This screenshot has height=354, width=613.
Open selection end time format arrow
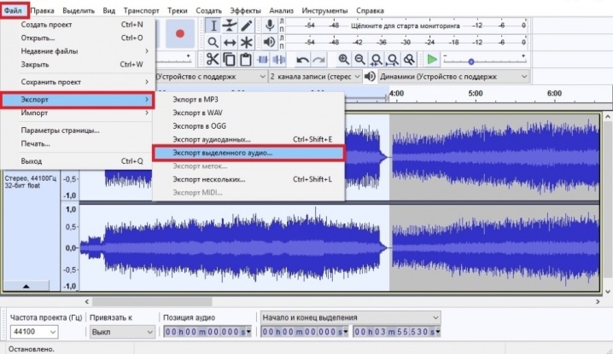pyautogui.click(x=438, y=332)
